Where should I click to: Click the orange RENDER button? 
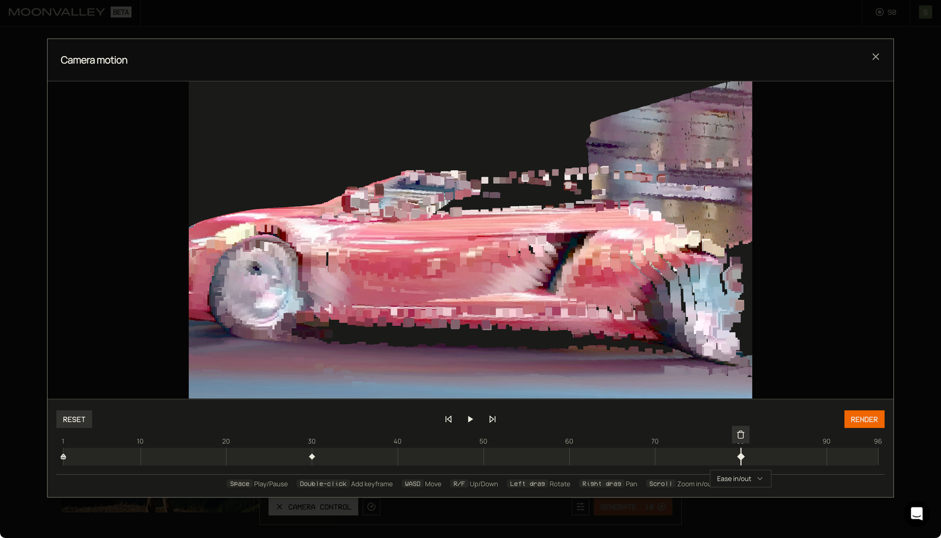click(864, 419)
